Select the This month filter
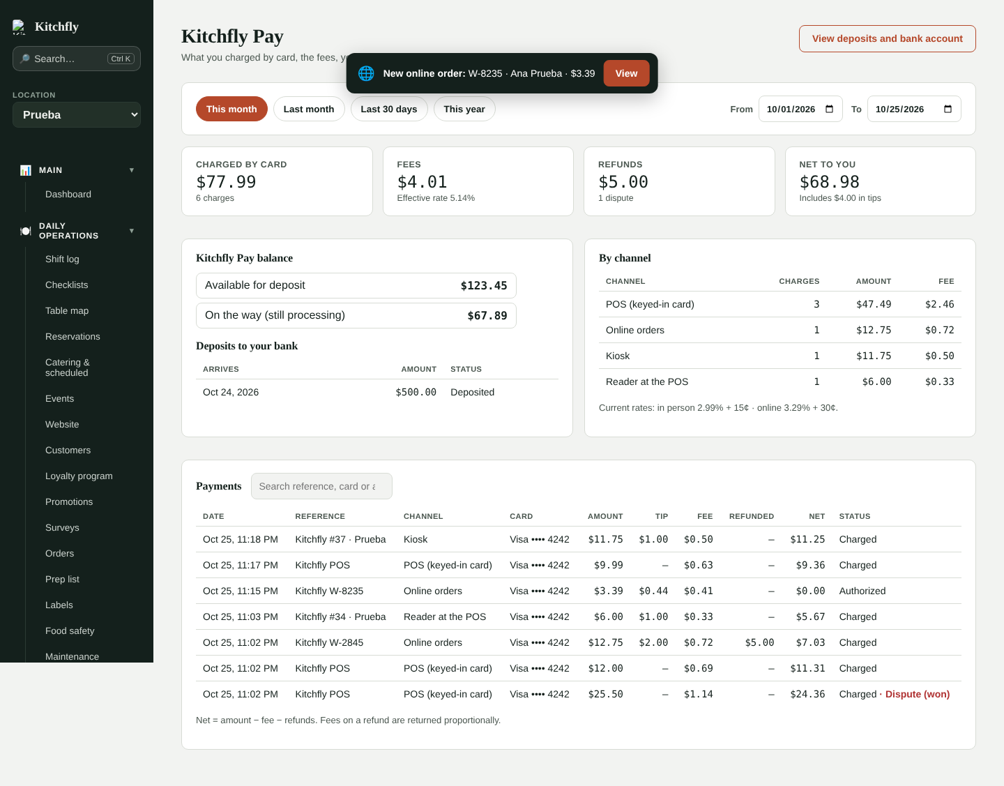The height and width of the screenshot is (786, 1004). click(231, 109)
